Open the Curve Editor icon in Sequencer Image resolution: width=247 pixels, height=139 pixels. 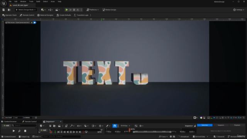pos(136,126)
